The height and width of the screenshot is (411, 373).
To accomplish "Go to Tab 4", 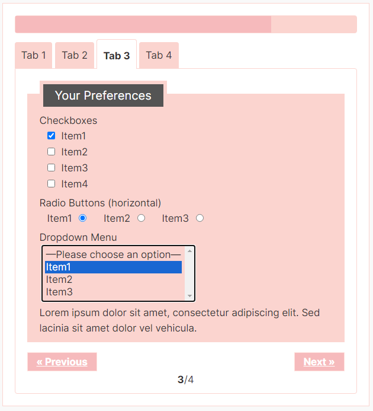I will click(159, 55).
